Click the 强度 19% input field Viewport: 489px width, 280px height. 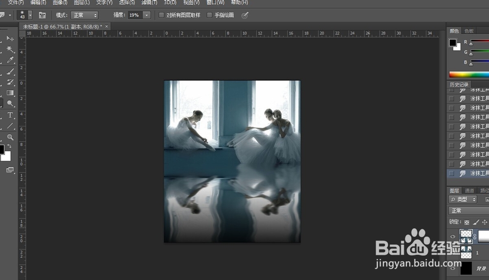(135, 15)
